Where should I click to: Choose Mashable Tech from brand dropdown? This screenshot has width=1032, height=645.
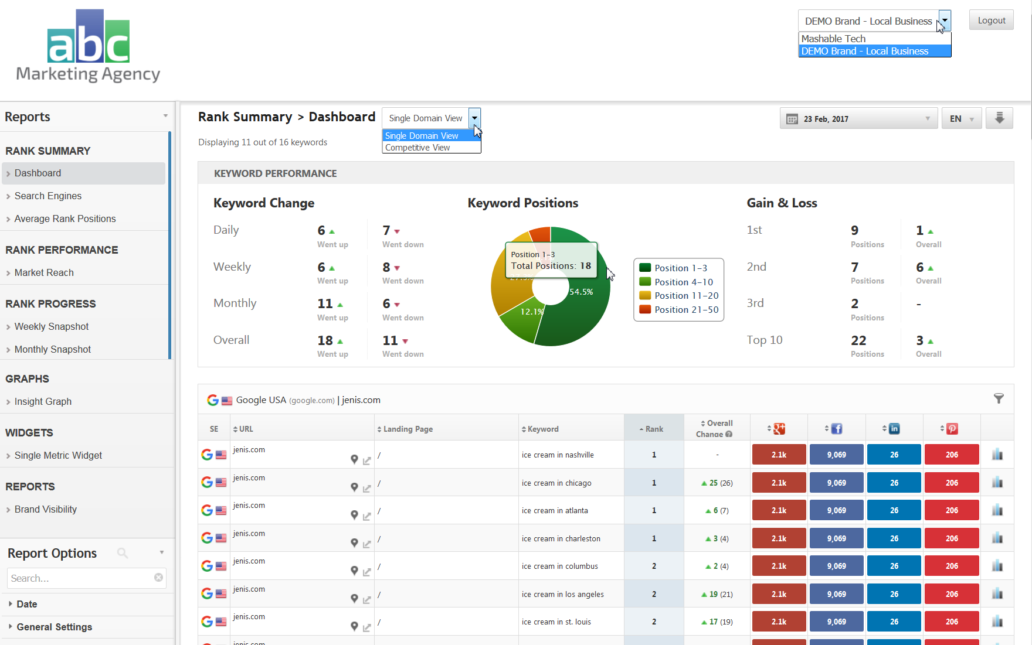833,39
